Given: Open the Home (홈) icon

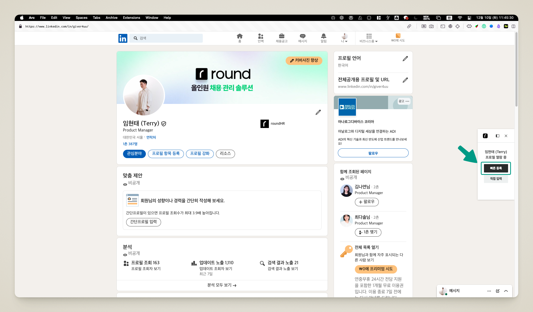Looking at the screenshot, I should [x=240, y=38].
